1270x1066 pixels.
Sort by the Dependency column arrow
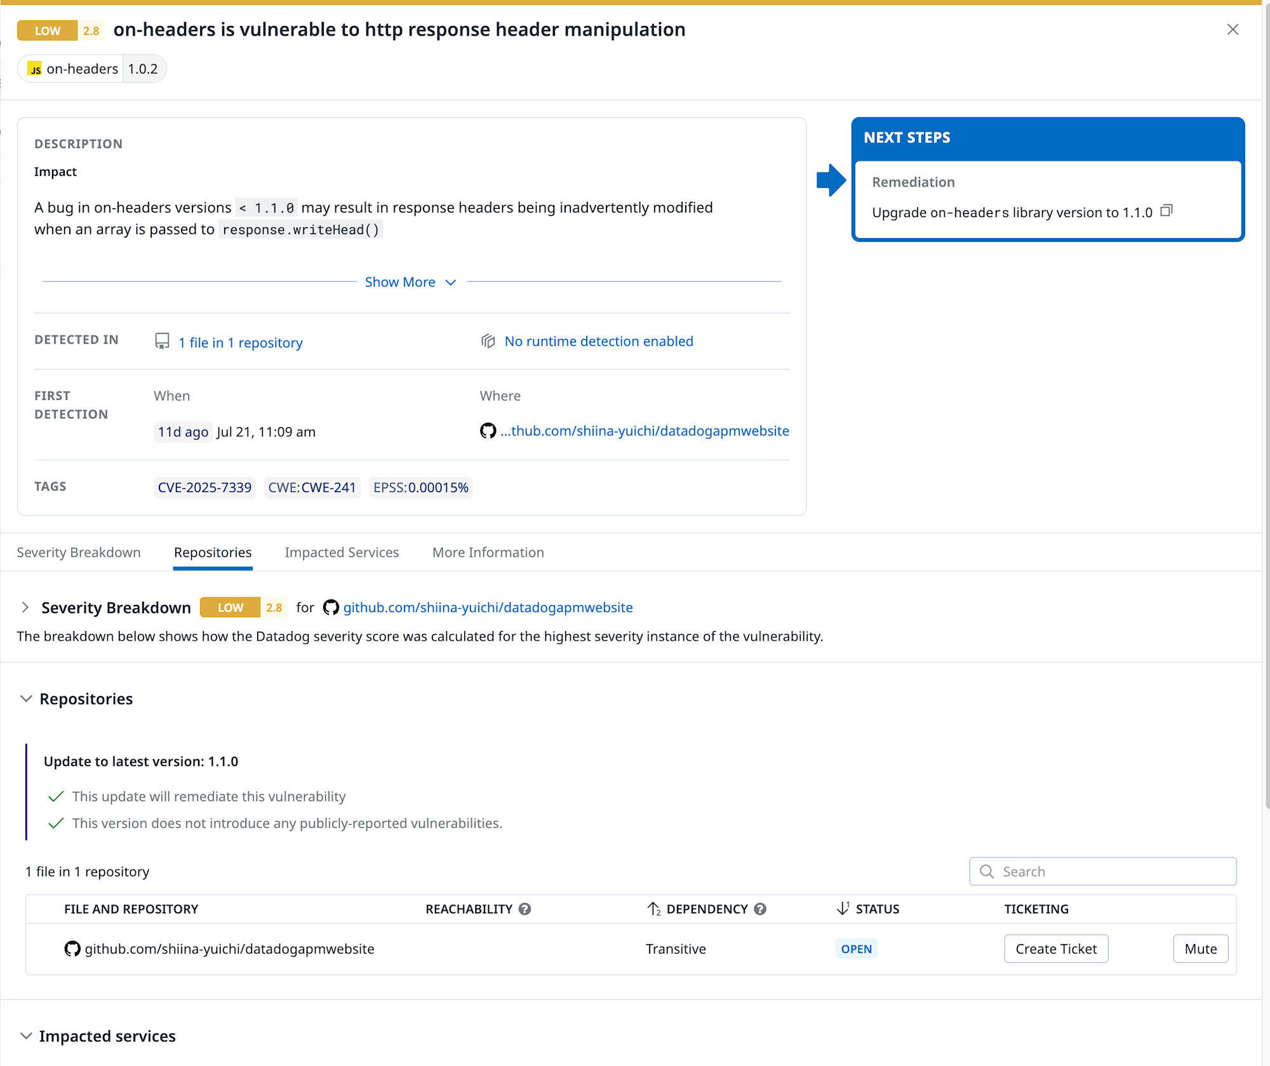pyautogui.click(x=653, y=909)
